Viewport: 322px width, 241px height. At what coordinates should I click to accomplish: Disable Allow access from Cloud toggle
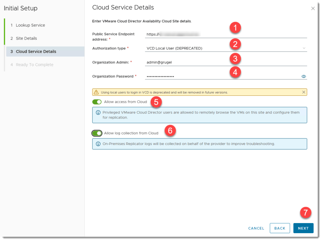97,102
